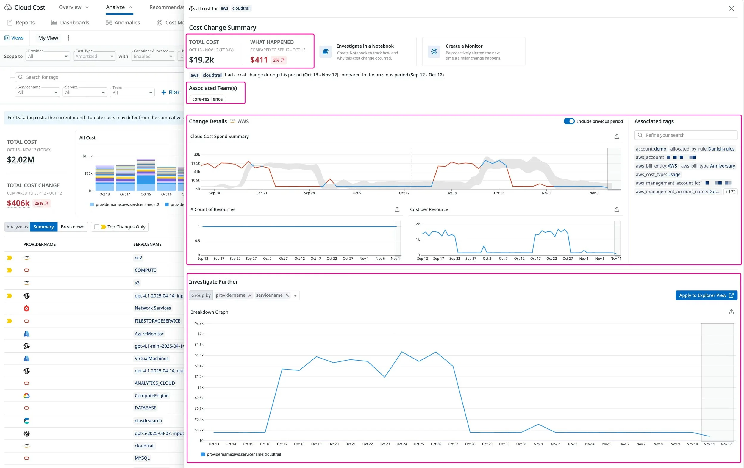Toggle Include previous period switch

(x=569, y=121)
